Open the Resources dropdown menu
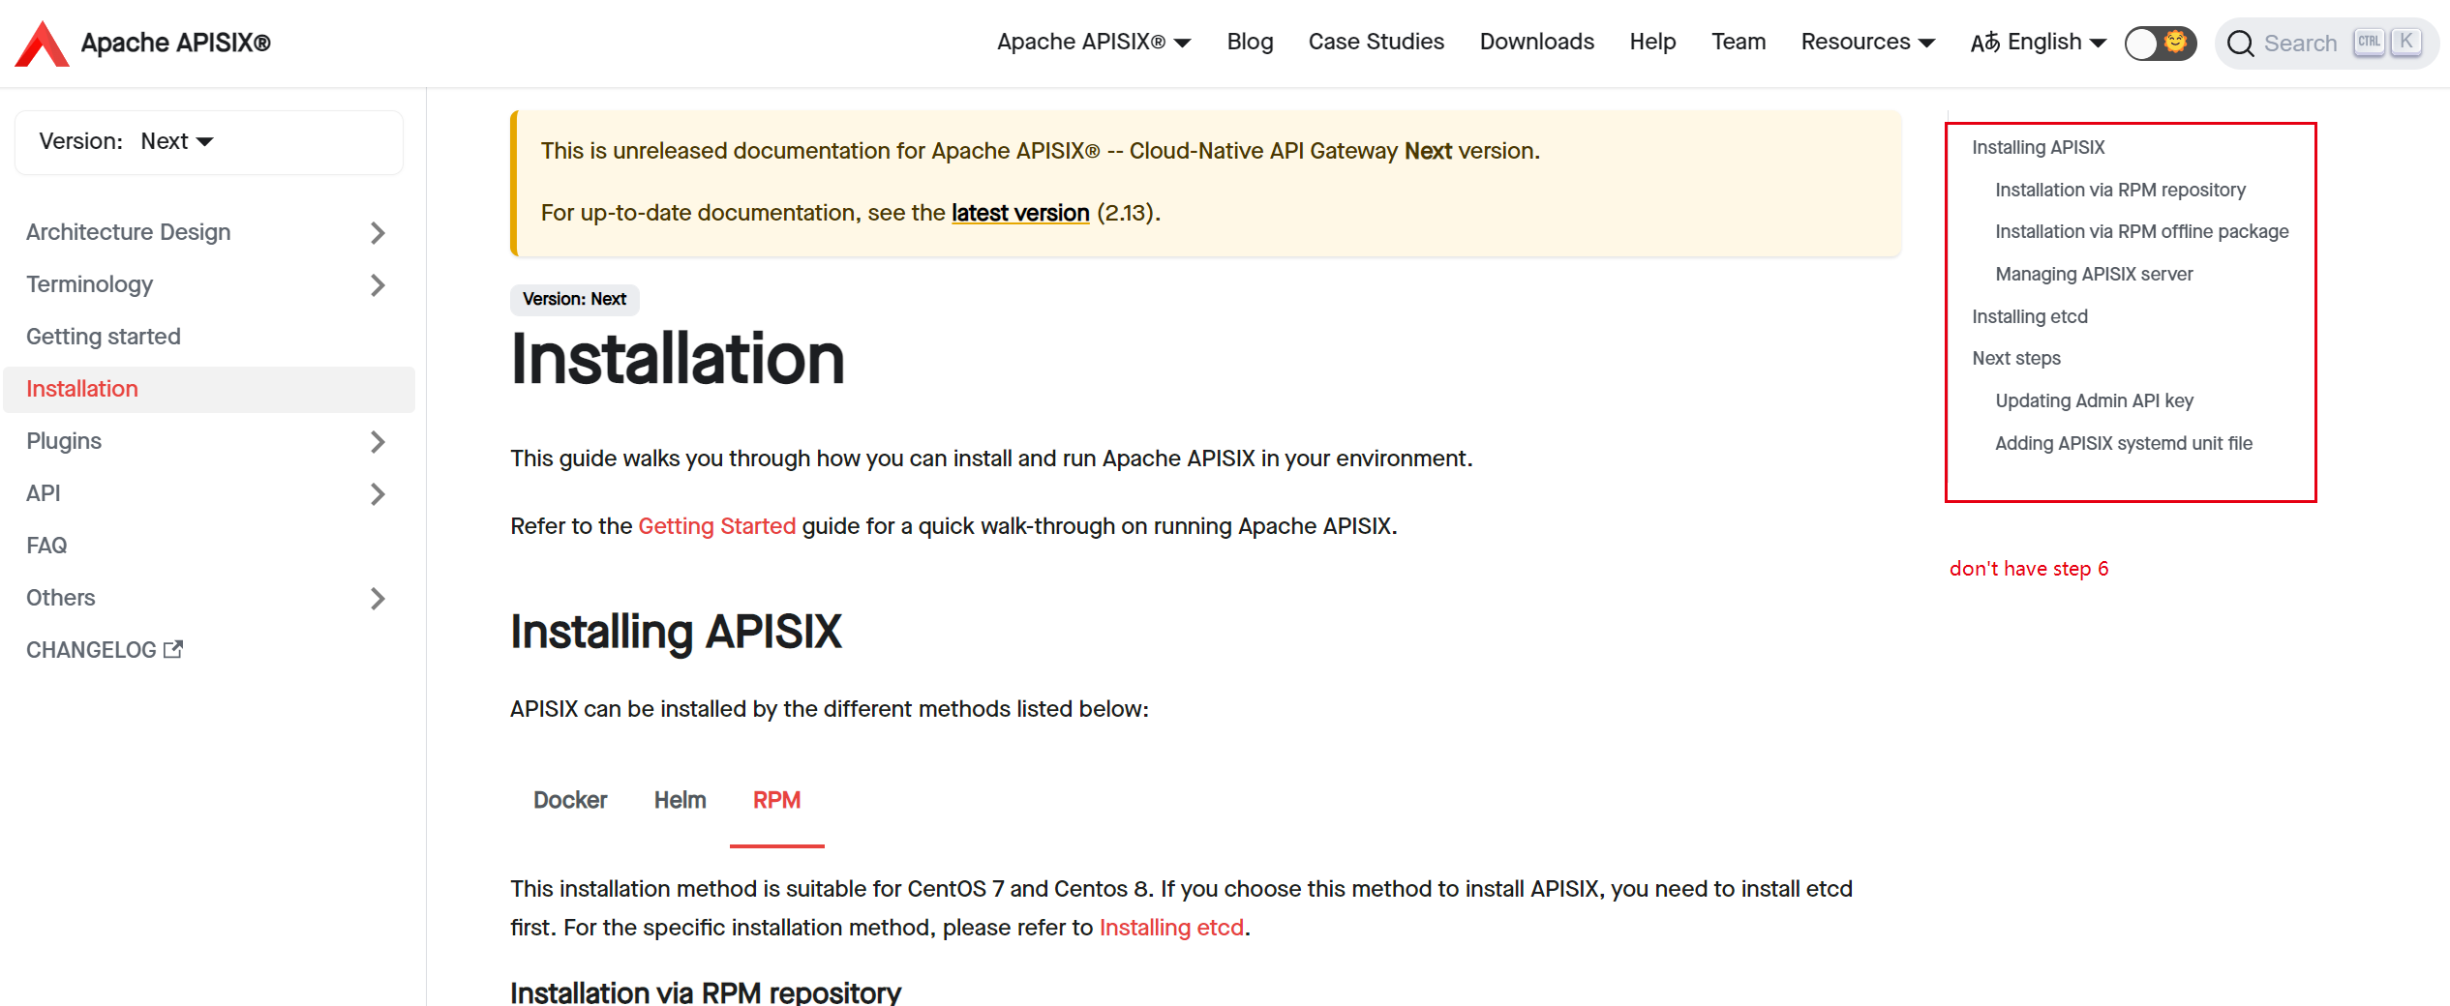This screenshot has width=2450, height=1006. [1867, 42]
